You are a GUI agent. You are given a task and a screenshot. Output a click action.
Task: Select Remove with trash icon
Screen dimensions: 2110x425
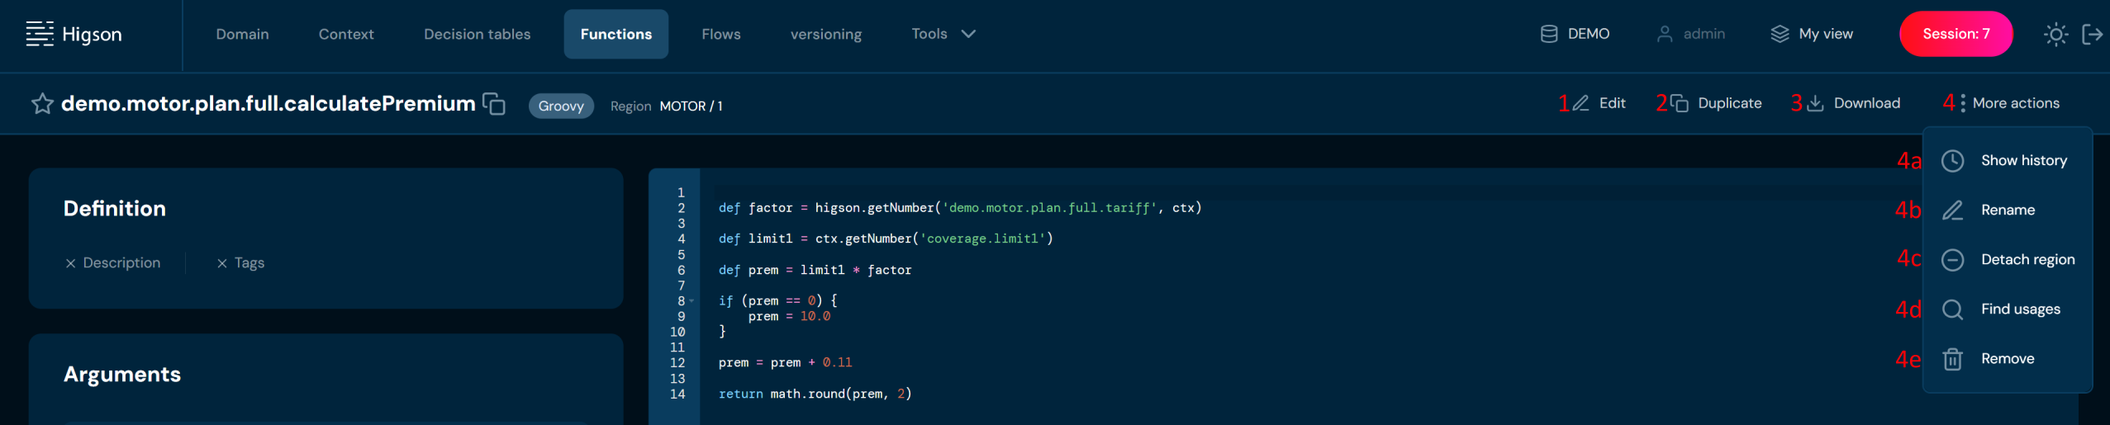tap(2007, 359)
